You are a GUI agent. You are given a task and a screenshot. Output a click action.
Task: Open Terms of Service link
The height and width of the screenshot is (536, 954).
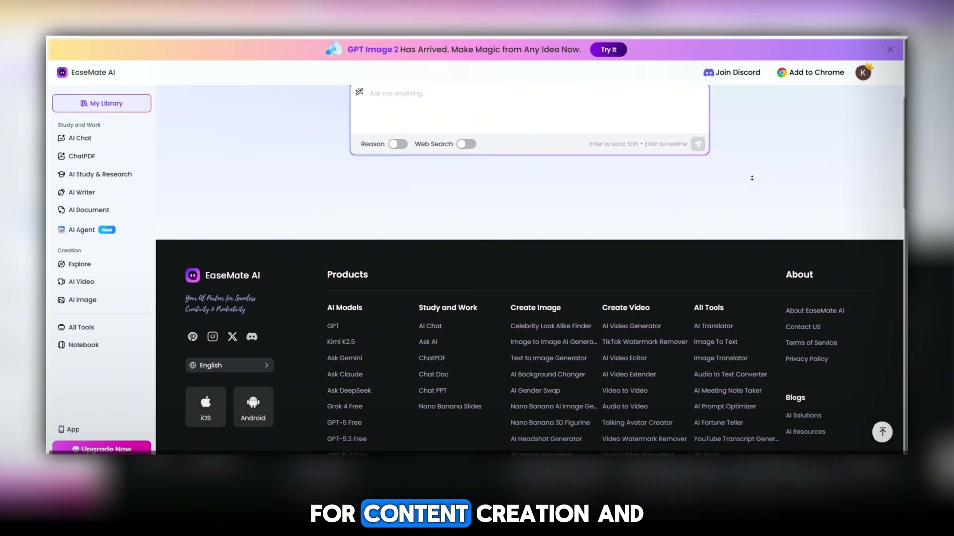point(811,343)
